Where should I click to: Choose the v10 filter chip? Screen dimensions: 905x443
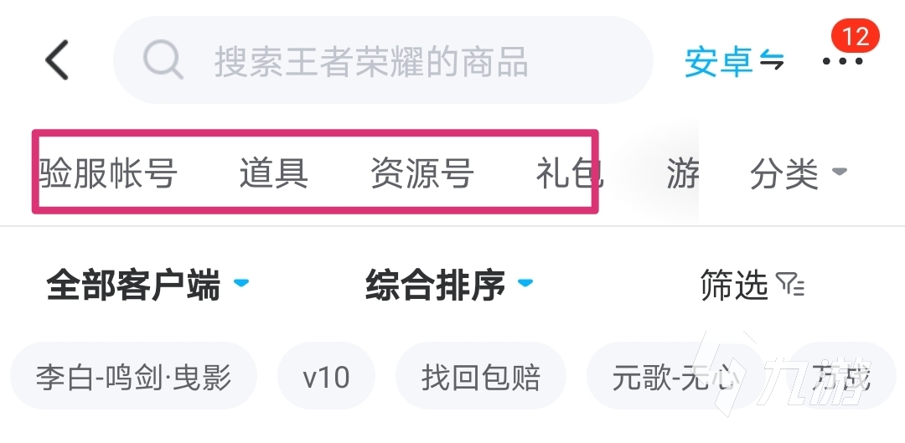pyautogui.click(x=326, y=378)
